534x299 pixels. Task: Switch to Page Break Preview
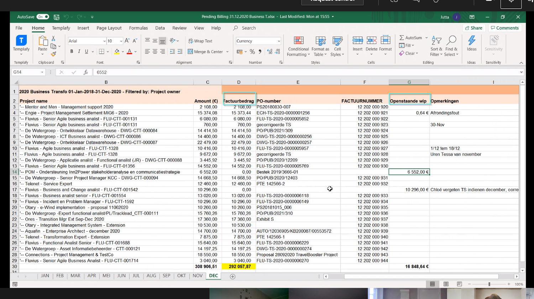pyautogui.click(x=460, y=284)
